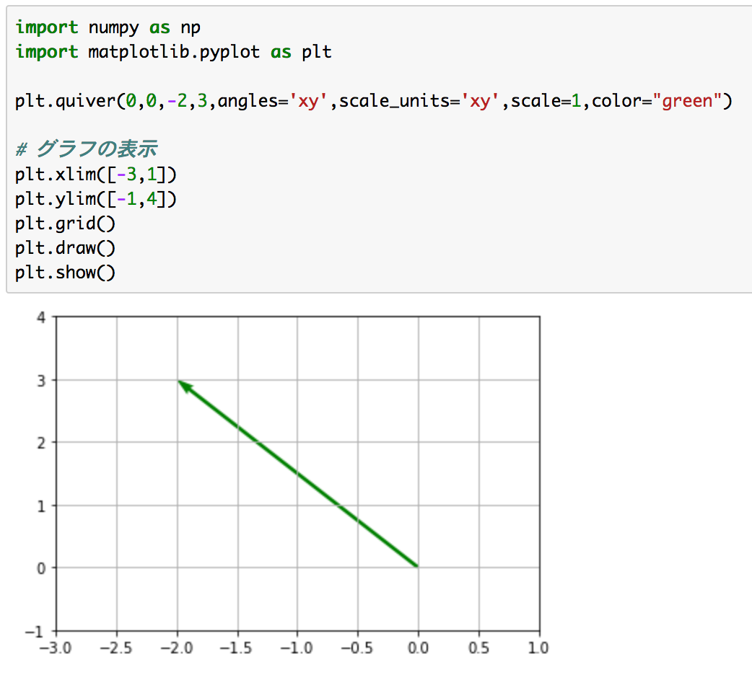
Task: Click the y-axis tick label 3
Action: click(x=41, y=381)
